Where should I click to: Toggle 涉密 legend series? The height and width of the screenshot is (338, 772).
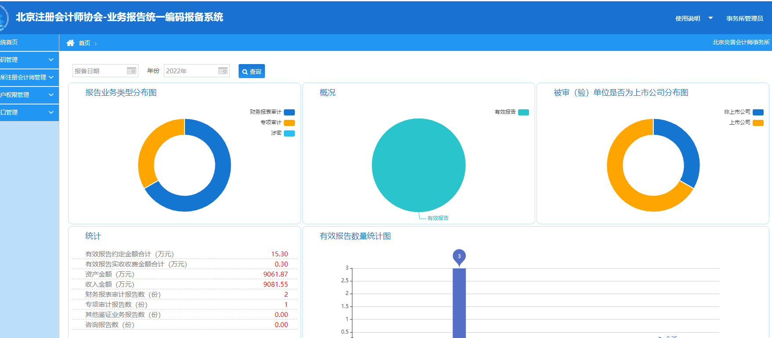pos(289,133)
